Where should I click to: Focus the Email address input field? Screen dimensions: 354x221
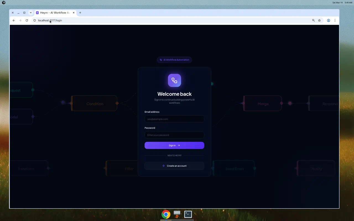coord(174,119)
